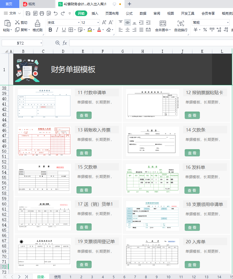233x279 pixels.
Task: Click 查看 button for 11 付款申请单
Action: [x=84, y=115]
